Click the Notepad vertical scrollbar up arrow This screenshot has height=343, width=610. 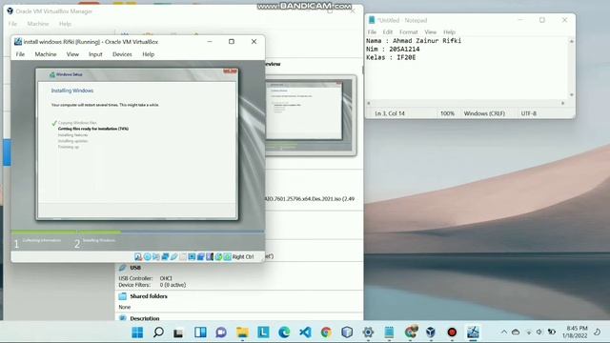pyautogui.click(x=572, y=41)
